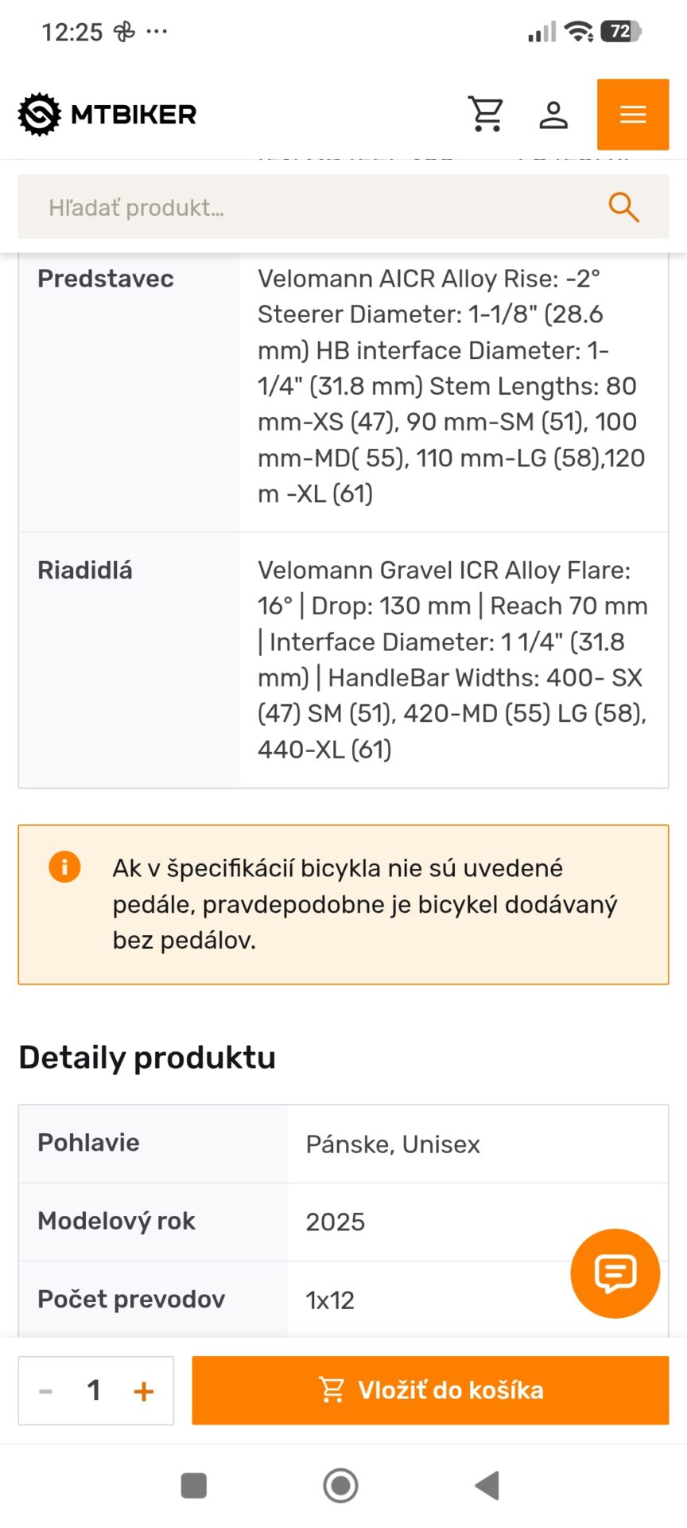This screenshot has width=687, height=1528.
Task: Increase quantity with plus button
Action: pos(144,1391)
